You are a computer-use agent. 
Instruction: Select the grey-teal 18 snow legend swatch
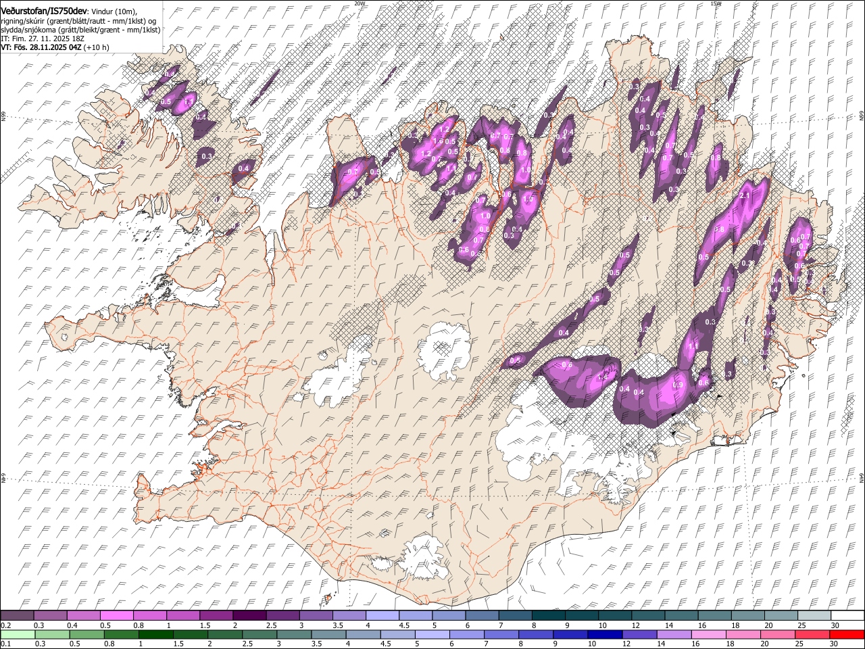[747, 616]
